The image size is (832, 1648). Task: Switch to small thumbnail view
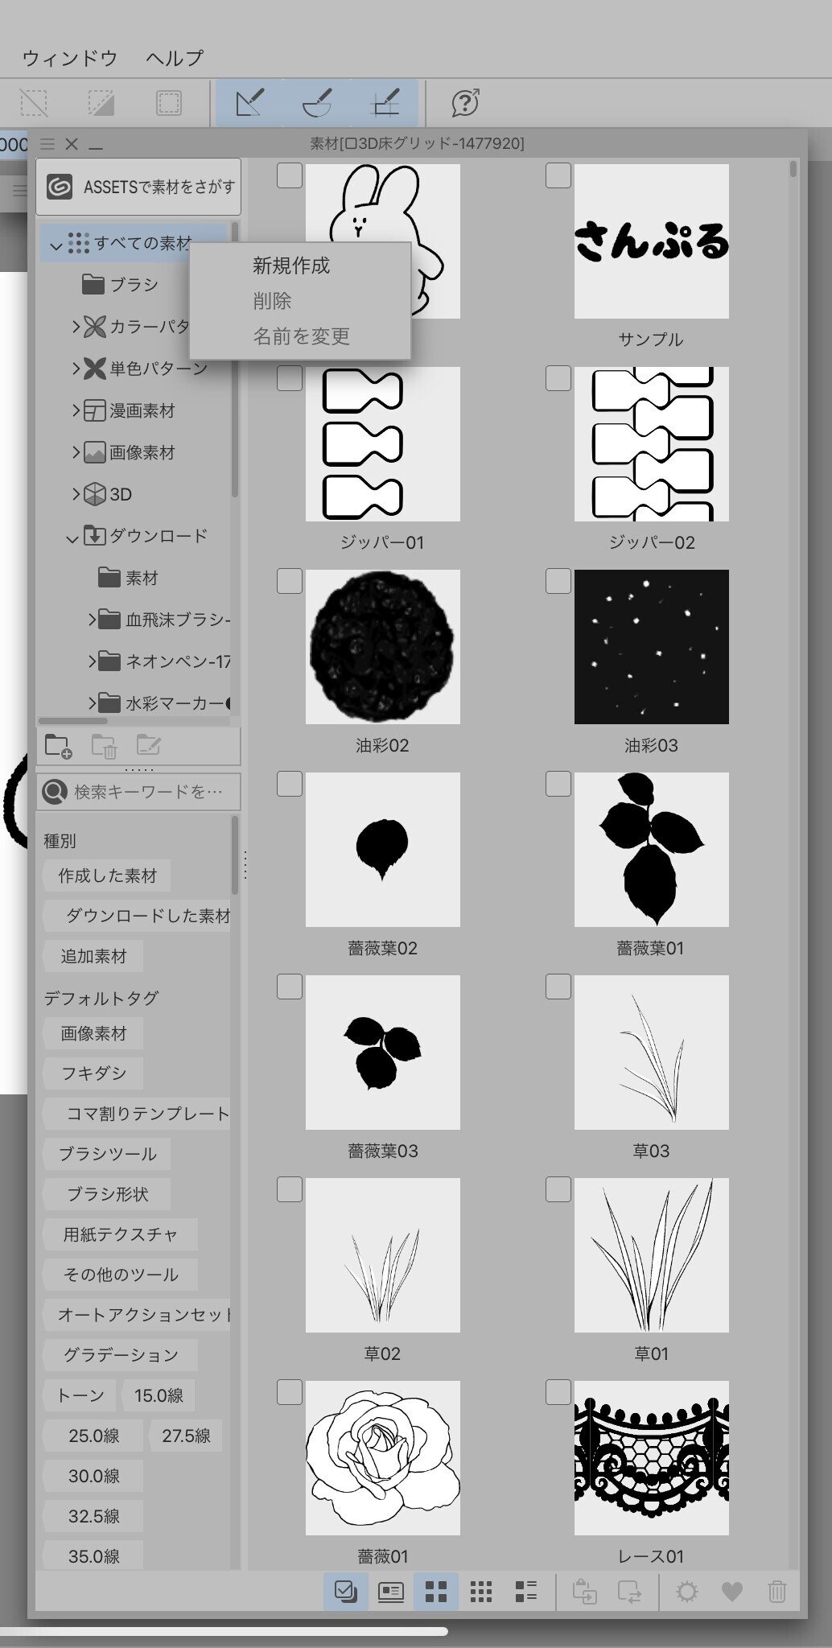pos(481,1591)
